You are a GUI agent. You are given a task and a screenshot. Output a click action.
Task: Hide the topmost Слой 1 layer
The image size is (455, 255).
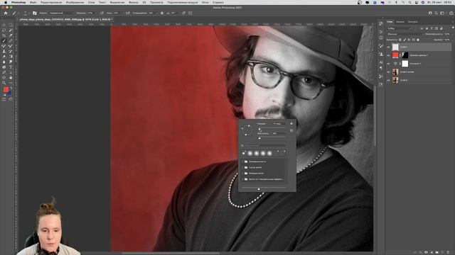[x=388, y=47]
